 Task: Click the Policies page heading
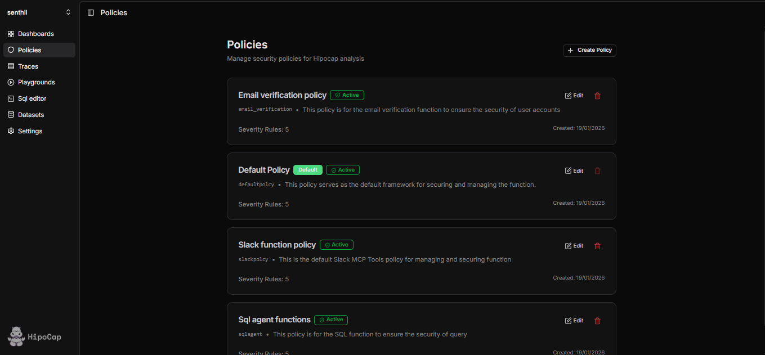click(247, 44)
